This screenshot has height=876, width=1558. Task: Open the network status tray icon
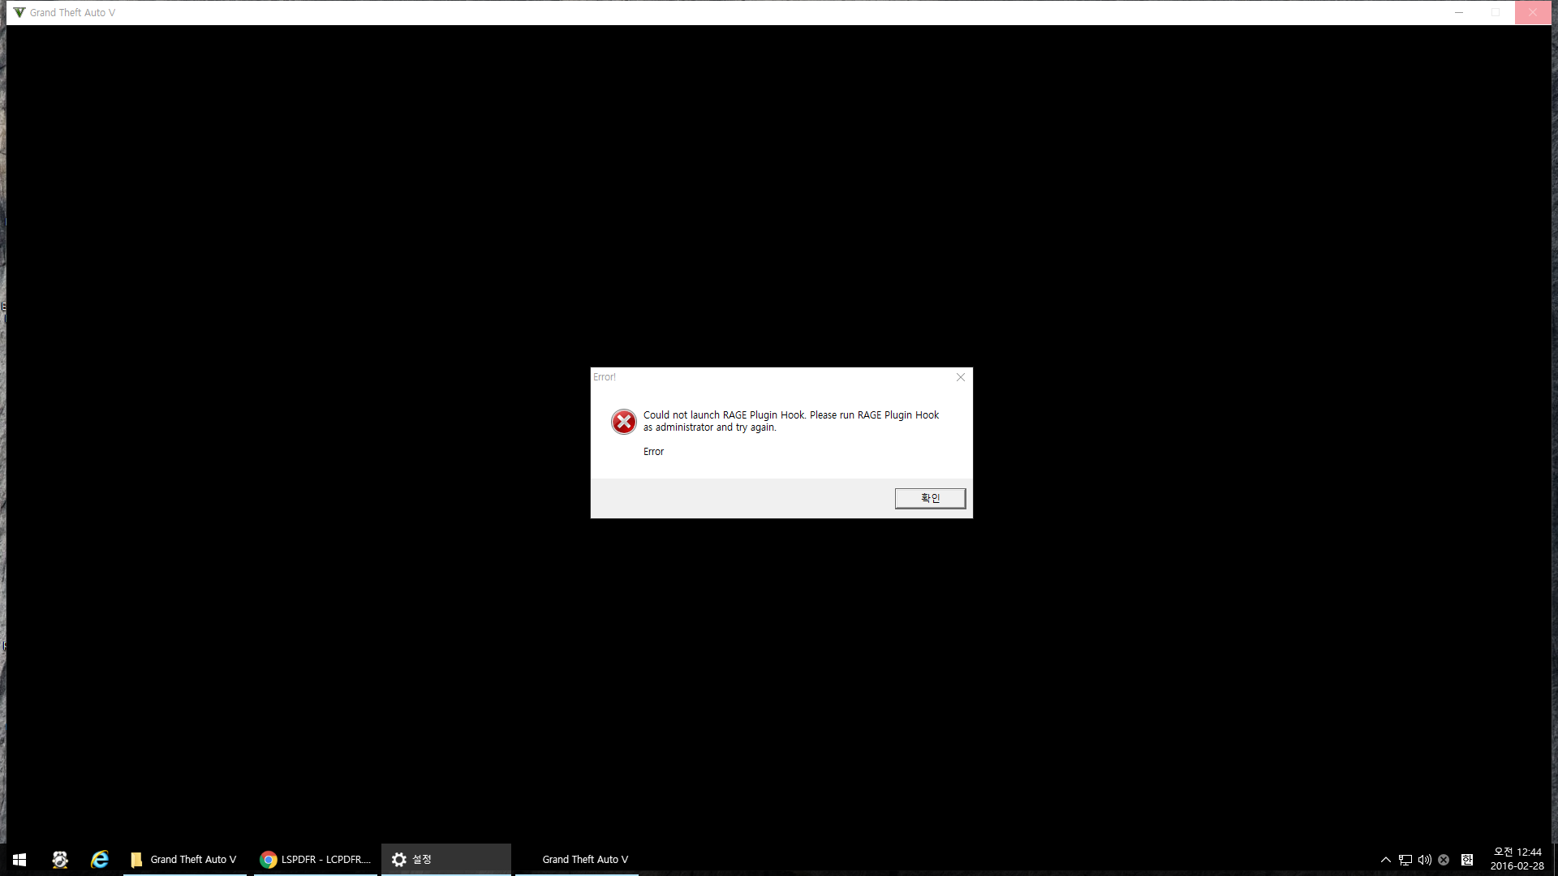(1405, 860)
